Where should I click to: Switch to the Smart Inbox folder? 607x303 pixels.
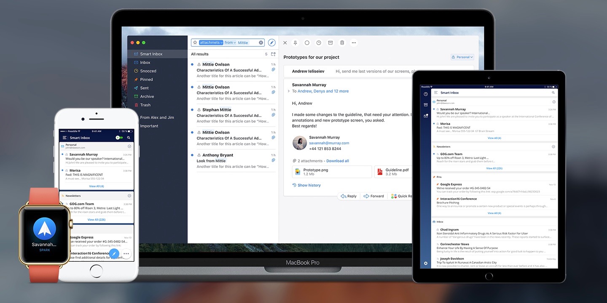152,54
